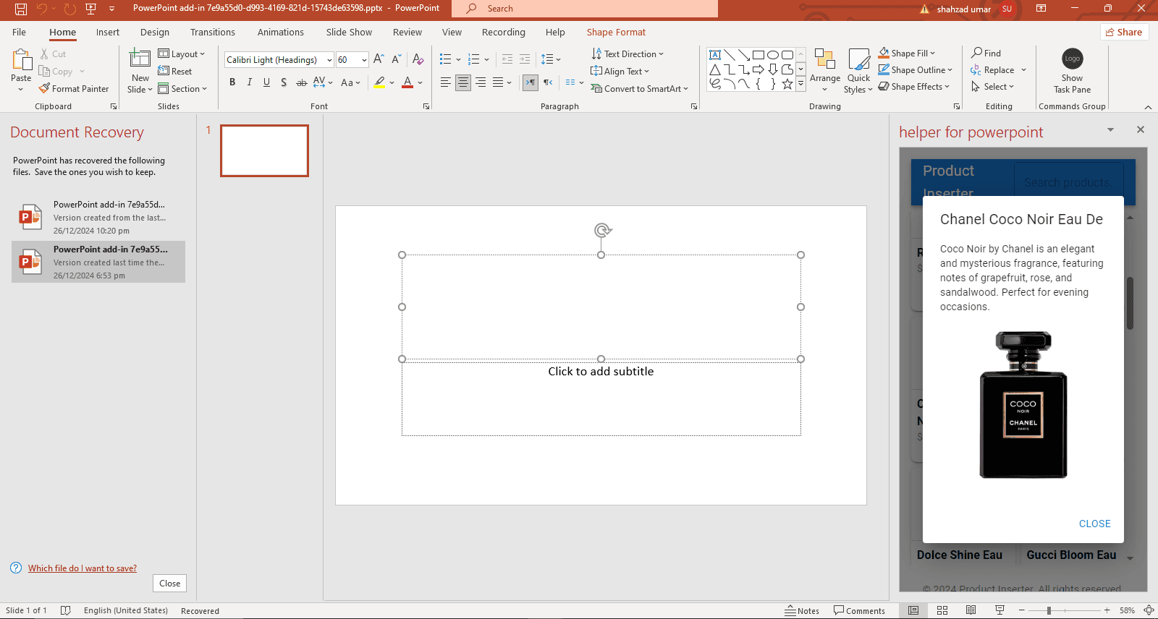Open Arrange objects icon

pyautogui.click(x=825, y=60)
